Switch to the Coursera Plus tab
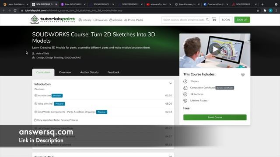The width and height of the screenshot is (280, 157). (x=216, y=4)
